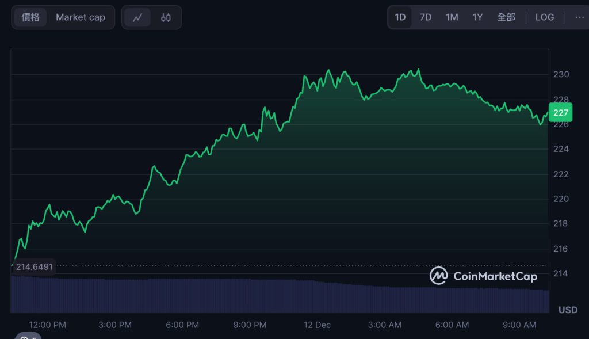Open the three-dot more options menu
Screen dimensions: 589x339
(579, 17)
